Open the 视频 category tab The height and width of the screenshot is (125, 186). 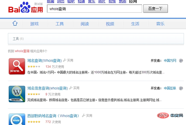(110, 24)
